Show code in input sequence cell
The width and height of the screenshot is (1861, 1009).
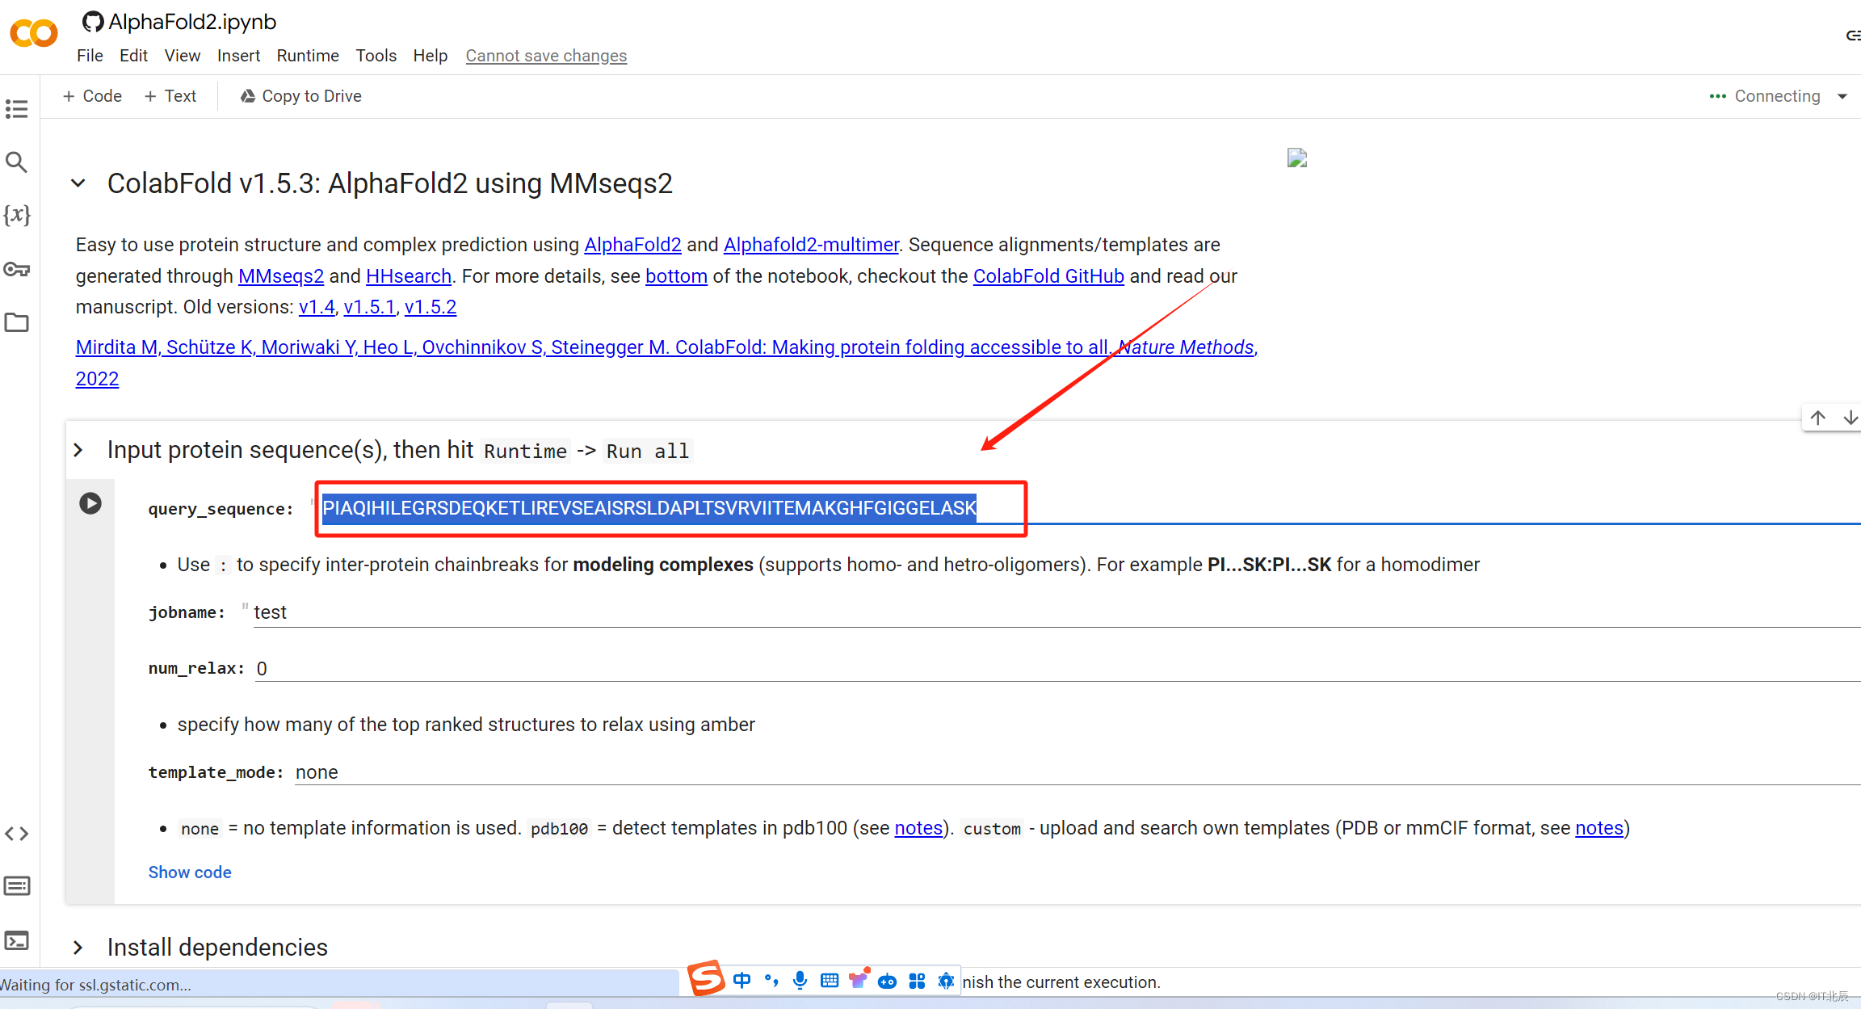(x=189, y=871)
